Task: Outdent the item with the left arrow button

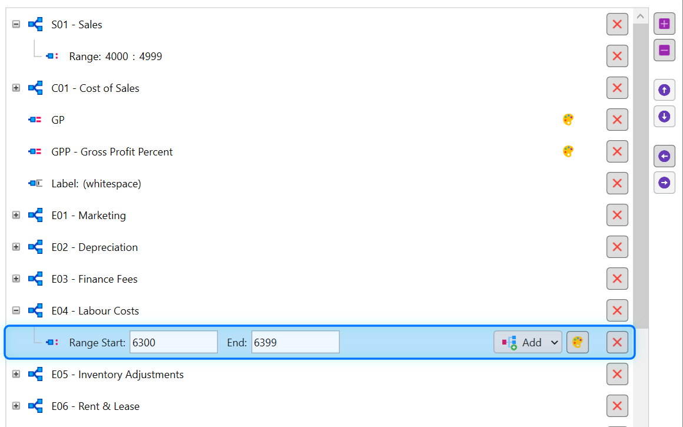Action: click(664, 157)
